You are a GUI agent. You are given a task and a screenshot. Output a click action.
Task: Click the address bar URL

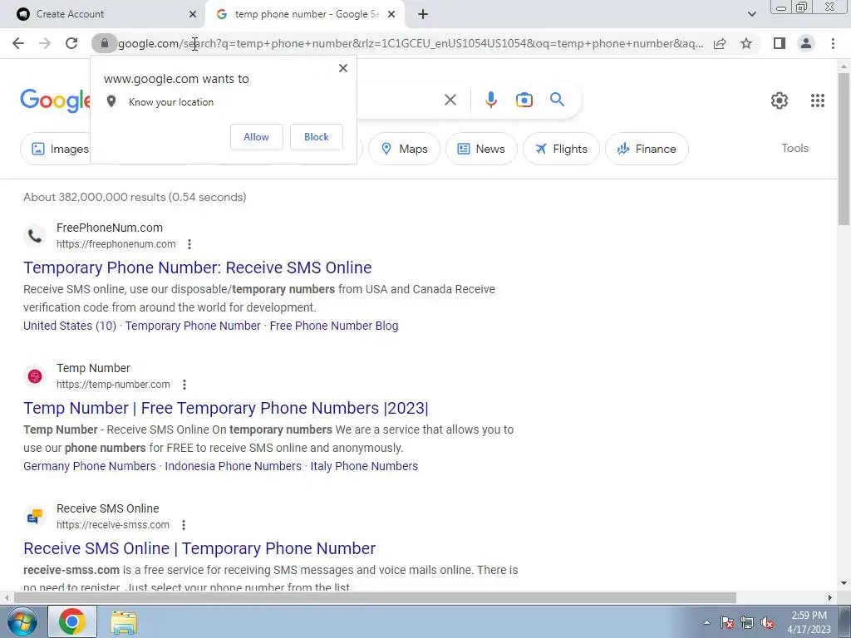(x=411, y=43)
